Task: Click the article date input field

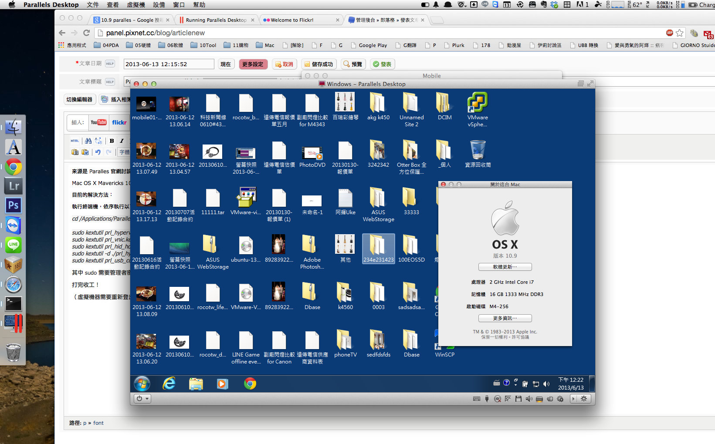Action: (x=169, y=64)
